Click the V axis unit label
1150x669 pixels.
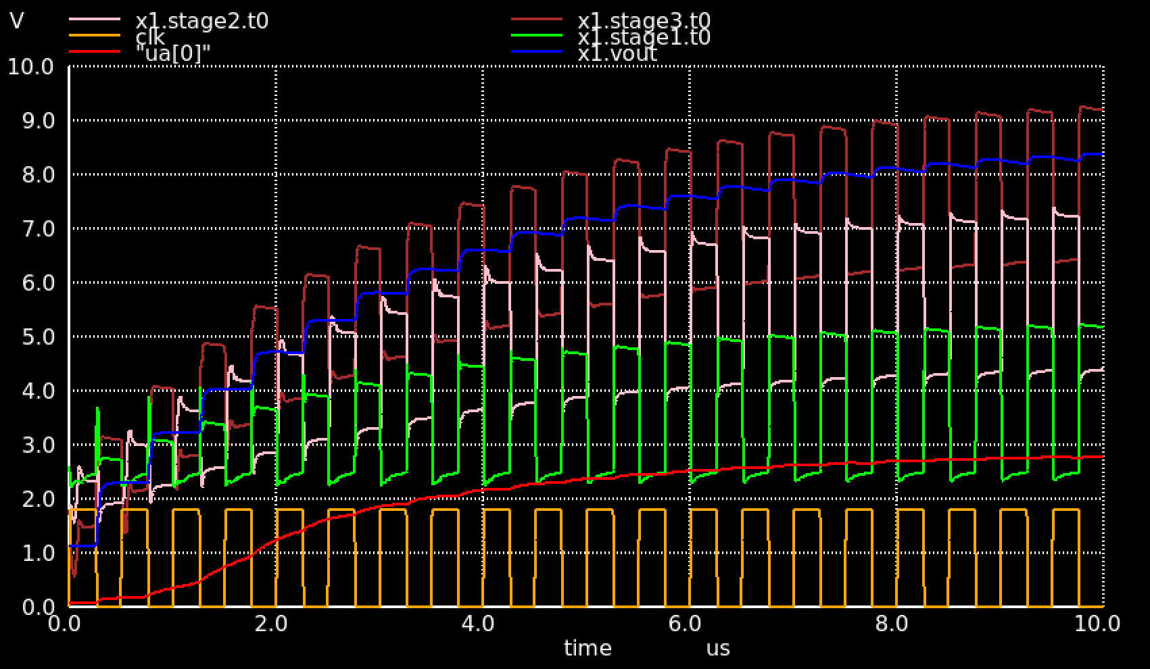17,21
